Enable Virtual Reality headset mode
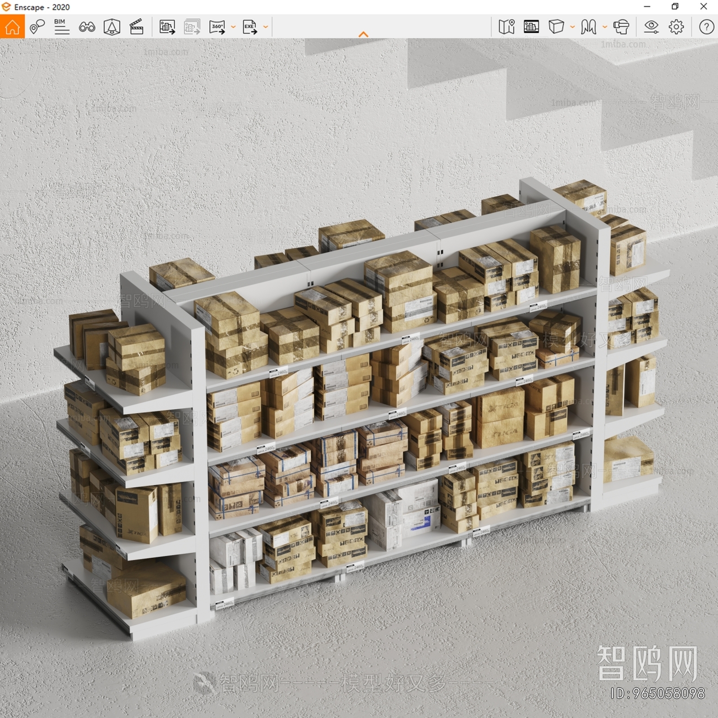Screen dimensions: 718x718 pyautogui.click(x=621, y=27)
